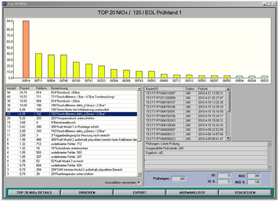Click the yellow 00711 chart bar
This screenshot has height=201, width=279.
click(39, 65)
